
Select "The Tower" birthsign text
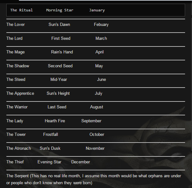click(x=16, y=134)
